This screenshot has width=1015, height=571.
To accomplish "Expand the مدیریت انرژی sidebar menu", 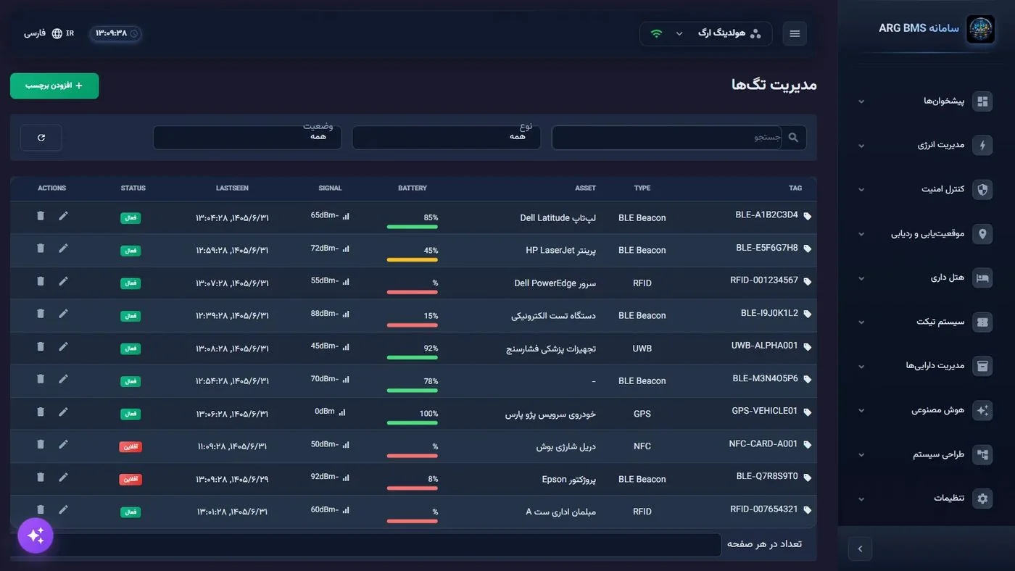I will (x=926, y=146).
